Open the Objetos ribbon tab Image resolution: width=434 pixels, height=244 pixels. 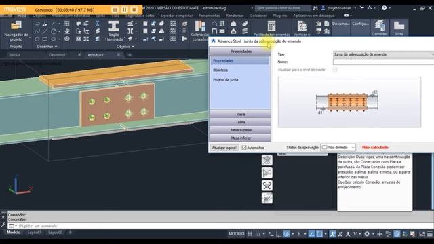click(x=39, y=16)
